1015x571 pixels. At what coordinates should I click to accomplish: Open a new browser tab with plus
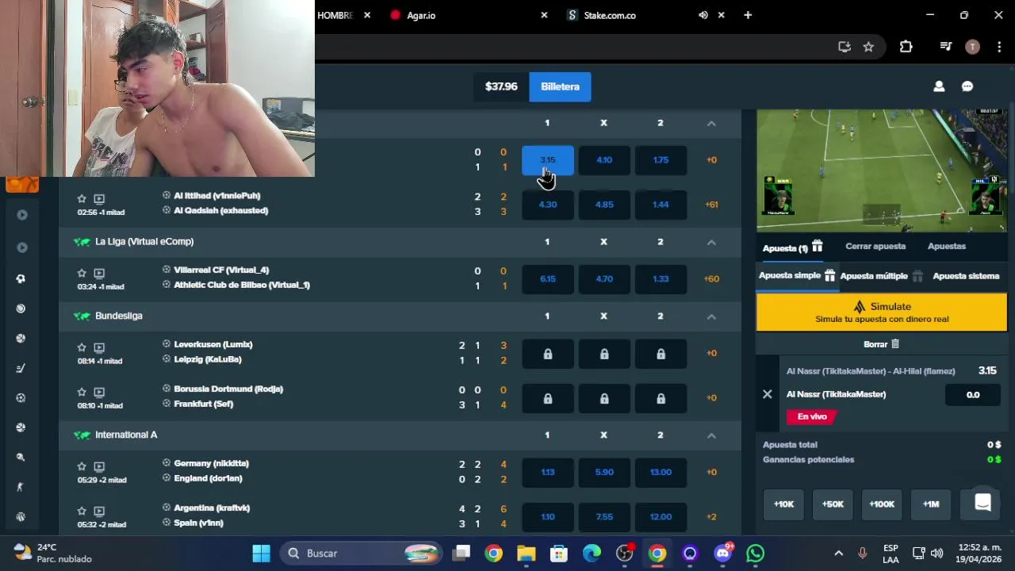[x=747, y=15]
